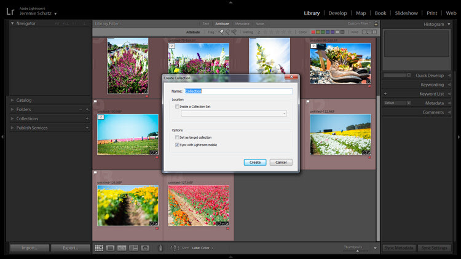Expand the Quick Develop panel
The width and height of the screenshot is (461, 259).
449,75
